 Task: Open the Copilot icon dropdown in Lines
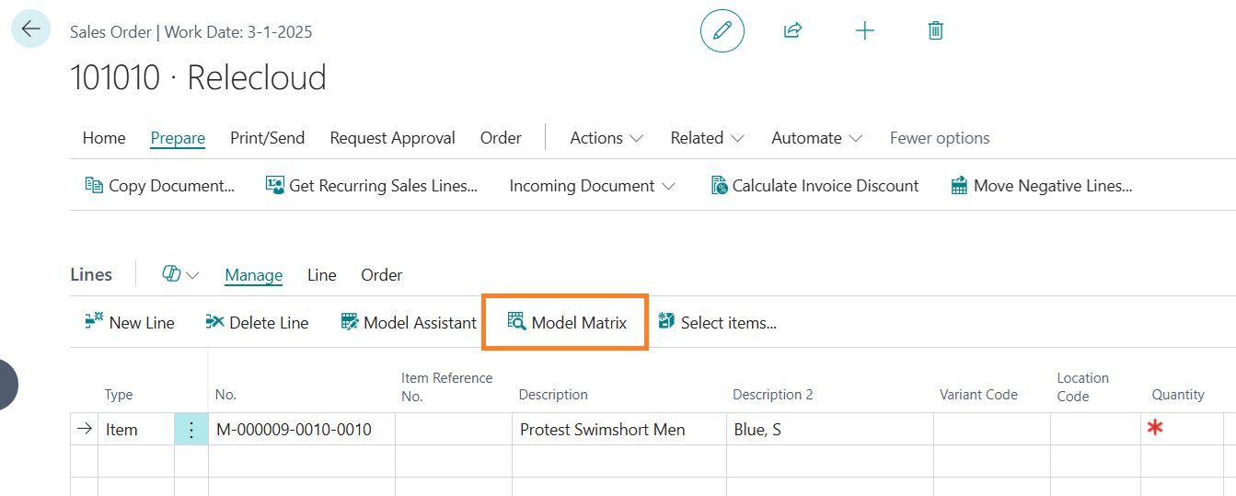click(x=180, y=275)
